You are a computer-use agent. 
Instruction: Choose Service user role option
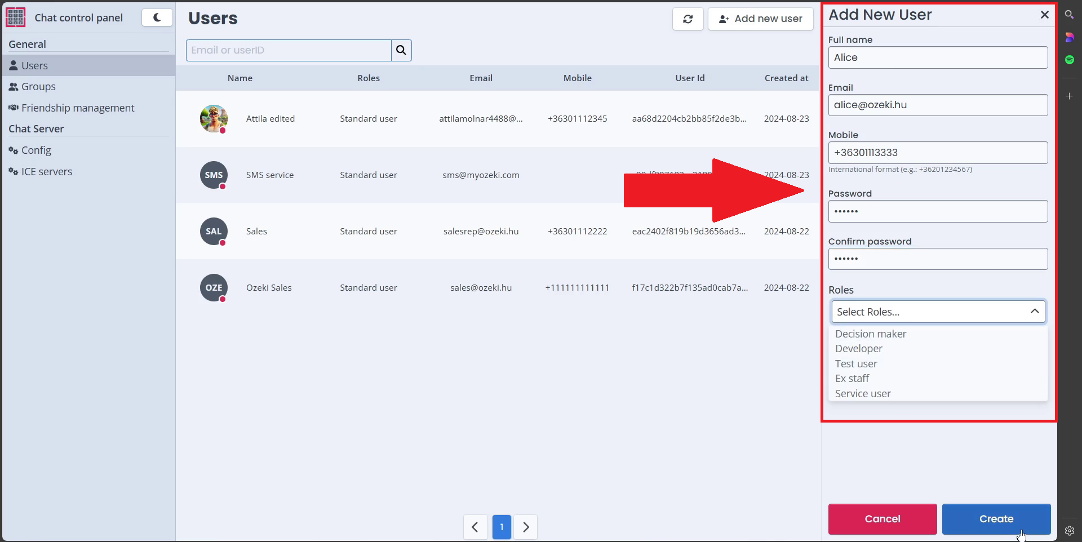pyautogui.click(x=863, y=394)
